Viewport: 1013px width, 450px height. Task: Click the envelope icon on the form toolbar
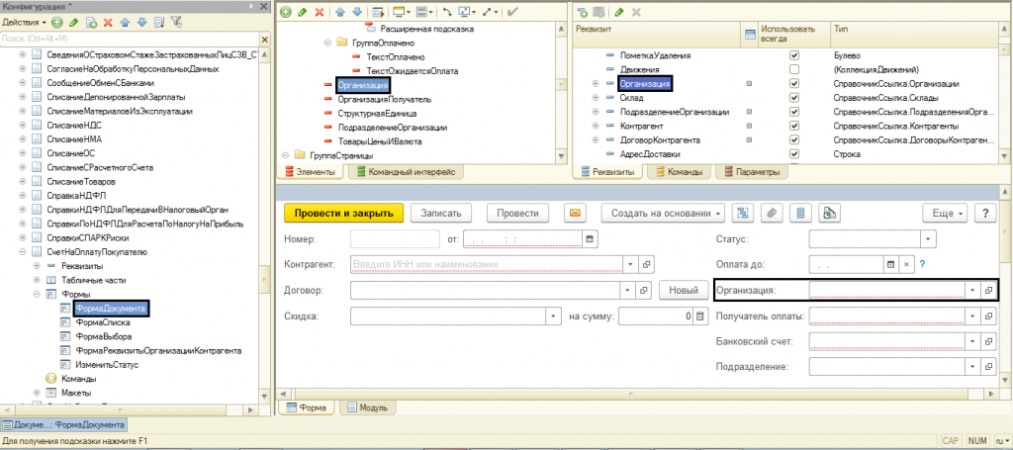575,213
